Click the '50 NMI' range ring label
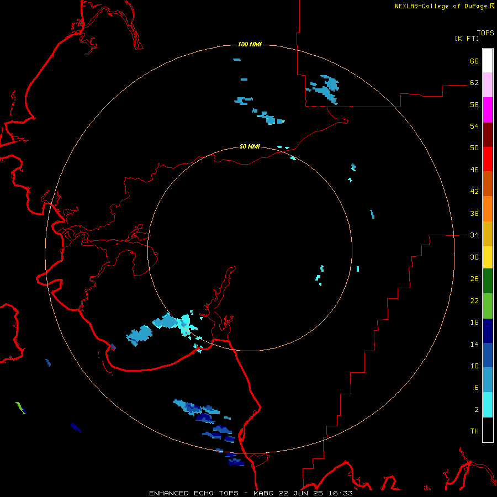 (x=250, y=146)
